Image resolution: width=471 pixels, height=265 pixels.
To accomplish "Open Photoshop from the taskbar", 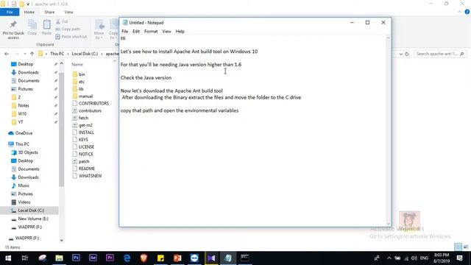I will 76,258.
